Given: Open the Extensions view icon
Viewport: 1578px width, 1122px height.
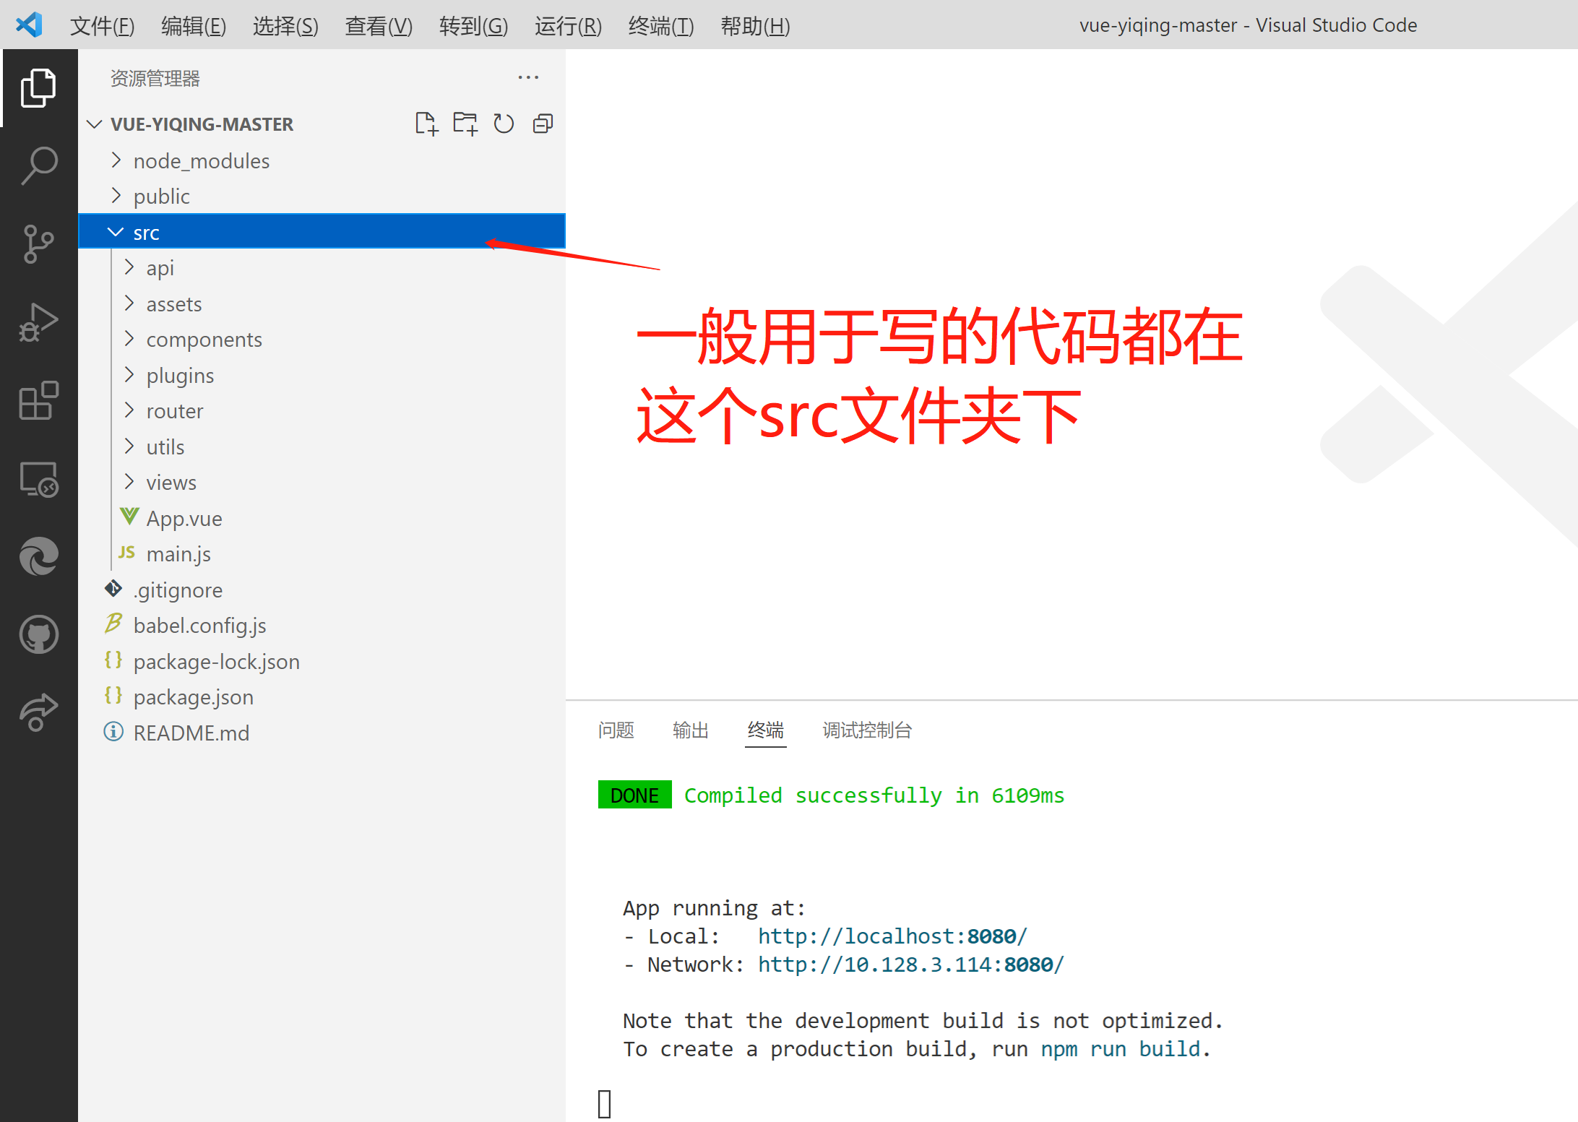Looking at the screenshot, I should click(39, 400).
